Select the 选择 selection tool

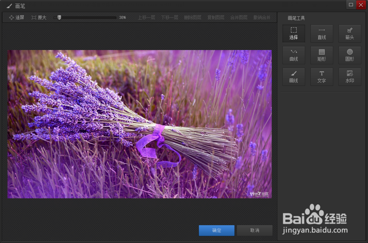294,33
